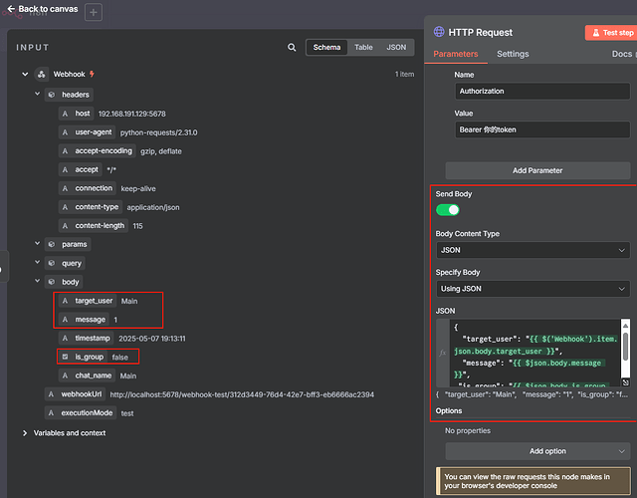
Task: Click the host value 192.168.191.129:5678
Action: tap(132, 114)
